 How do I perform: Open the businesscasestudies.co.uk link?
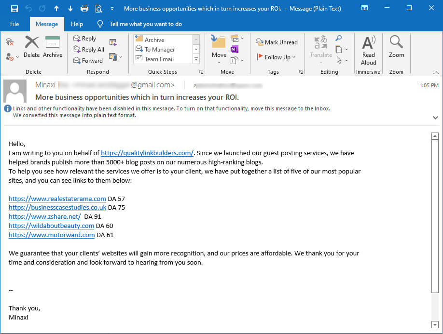(x=57, y=207)
